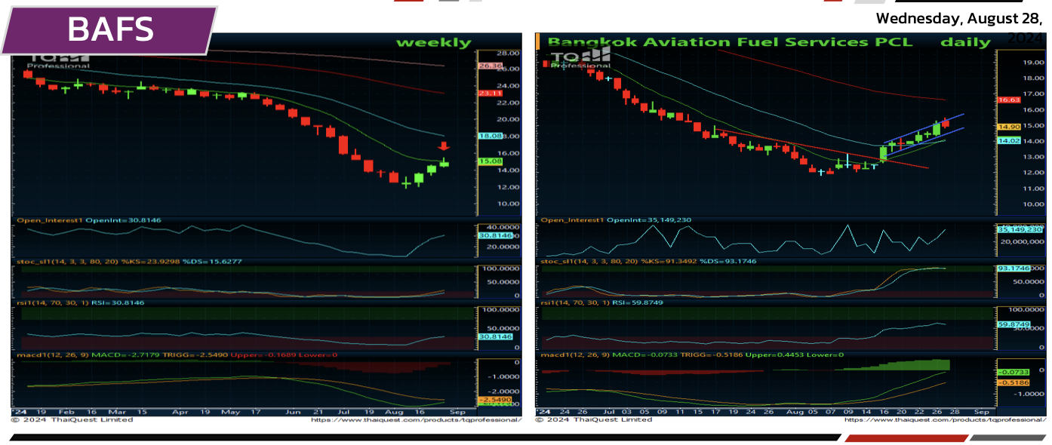Click the TQ Professional logo on daily chart
The height and width of the screenshot is (445, 1052).
[x=581, y=60]
